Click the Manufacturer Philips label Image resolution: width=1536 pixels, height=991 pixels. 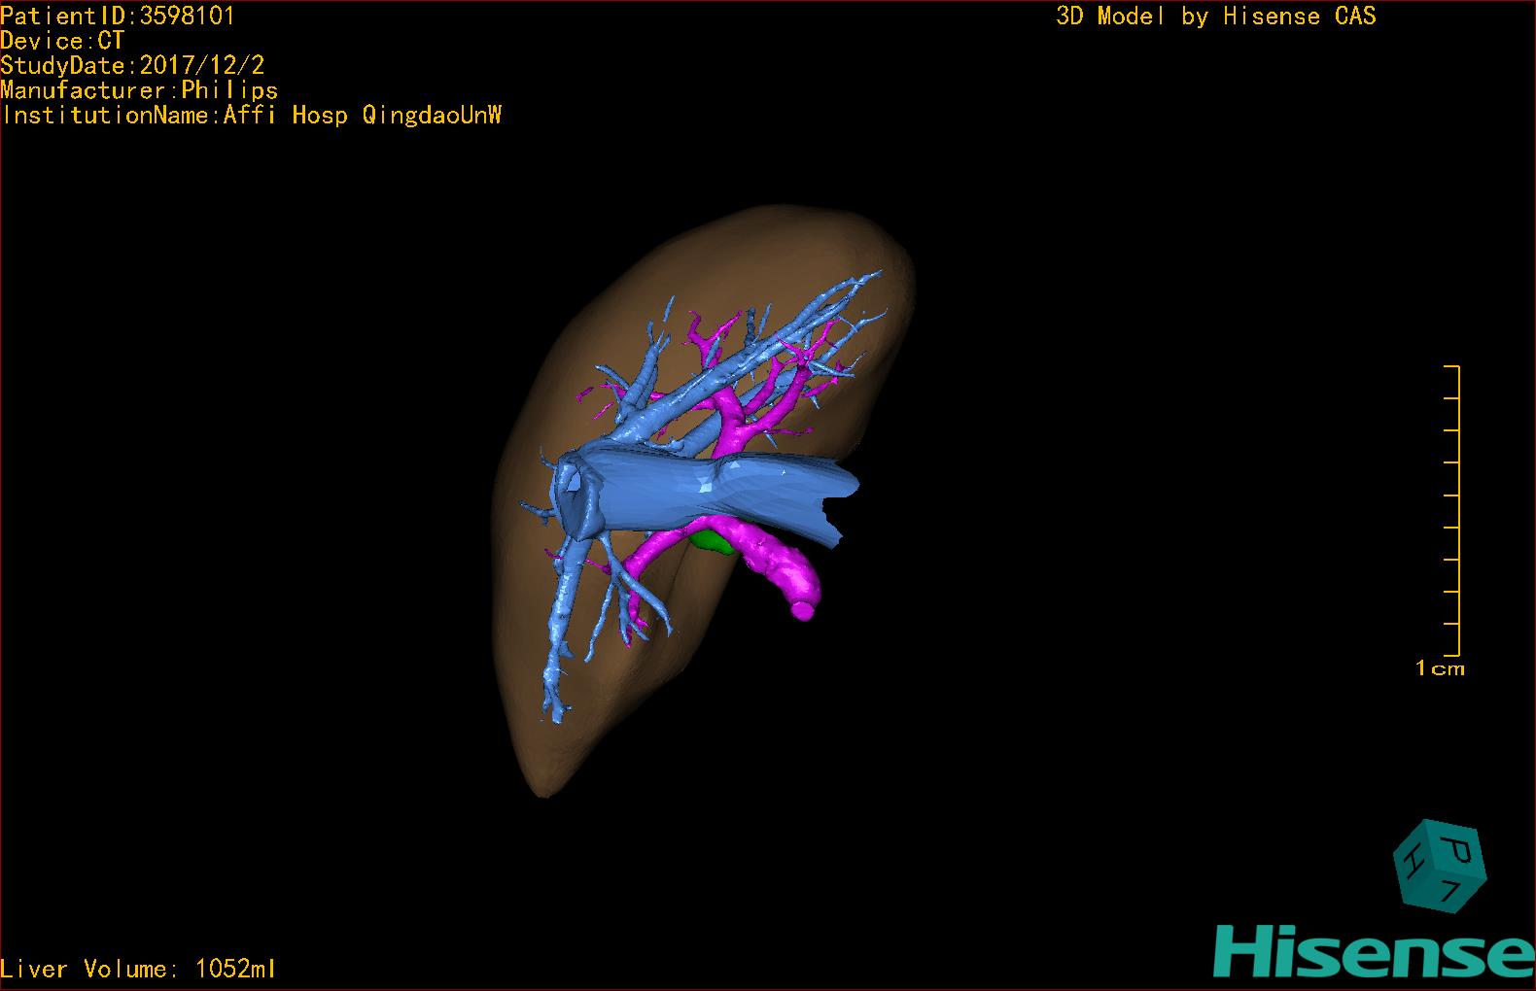[x=139, y=90]
